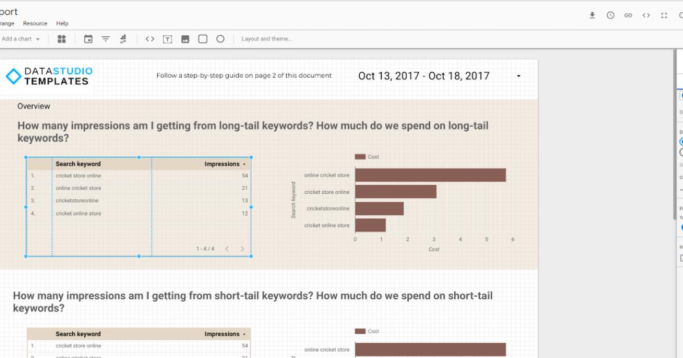The height and width of the screenshot is (358, 683).
Task: Open the Resource menu
Action: tap(35, 23)
